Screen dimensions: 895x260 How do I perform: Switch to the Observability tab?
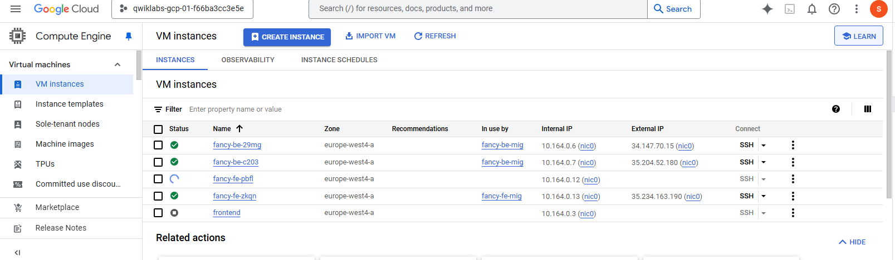click(248, 60)
